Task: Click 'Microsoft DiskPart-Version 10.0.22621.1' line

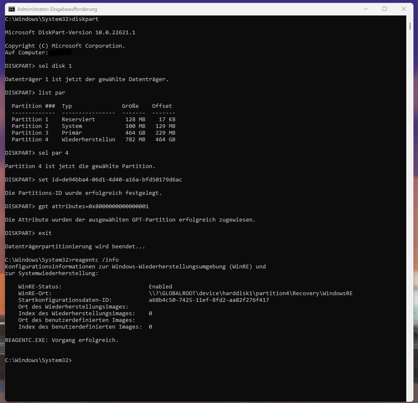Action: coord(70,33)
